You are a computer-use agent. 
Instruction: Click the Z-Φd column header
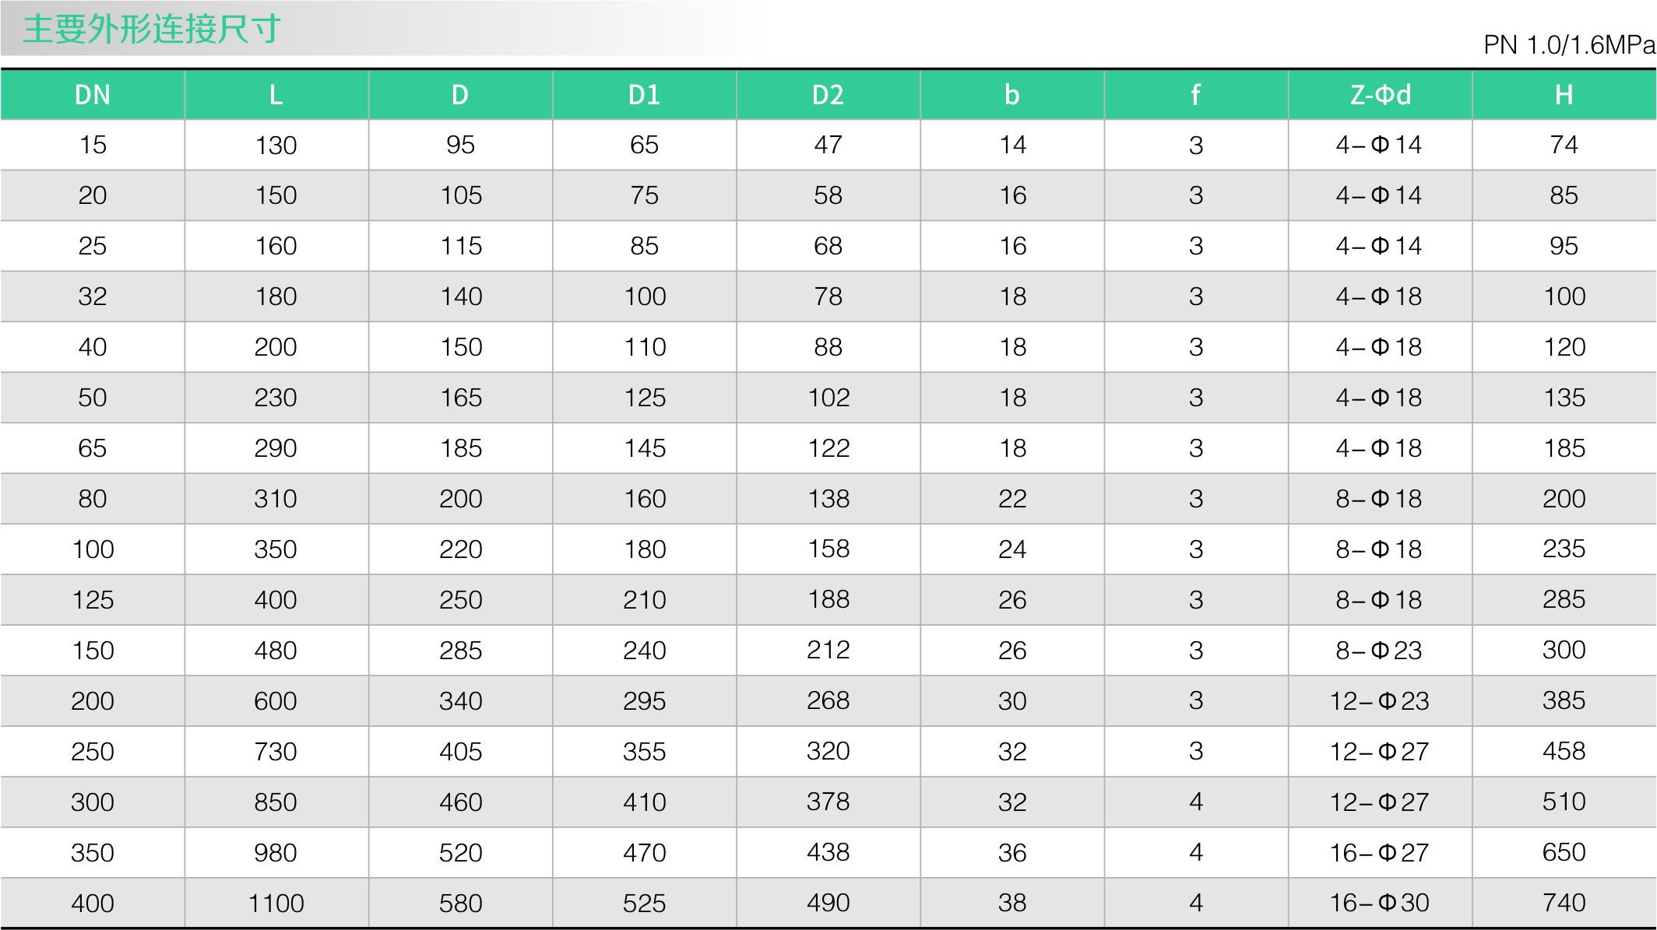click(1380, 95)
